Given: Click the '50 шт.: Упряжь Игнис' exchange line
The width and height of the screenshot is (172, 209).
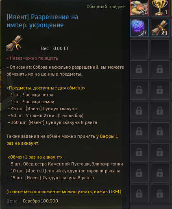Looking at the screenshot, I should tap(46, 115).
